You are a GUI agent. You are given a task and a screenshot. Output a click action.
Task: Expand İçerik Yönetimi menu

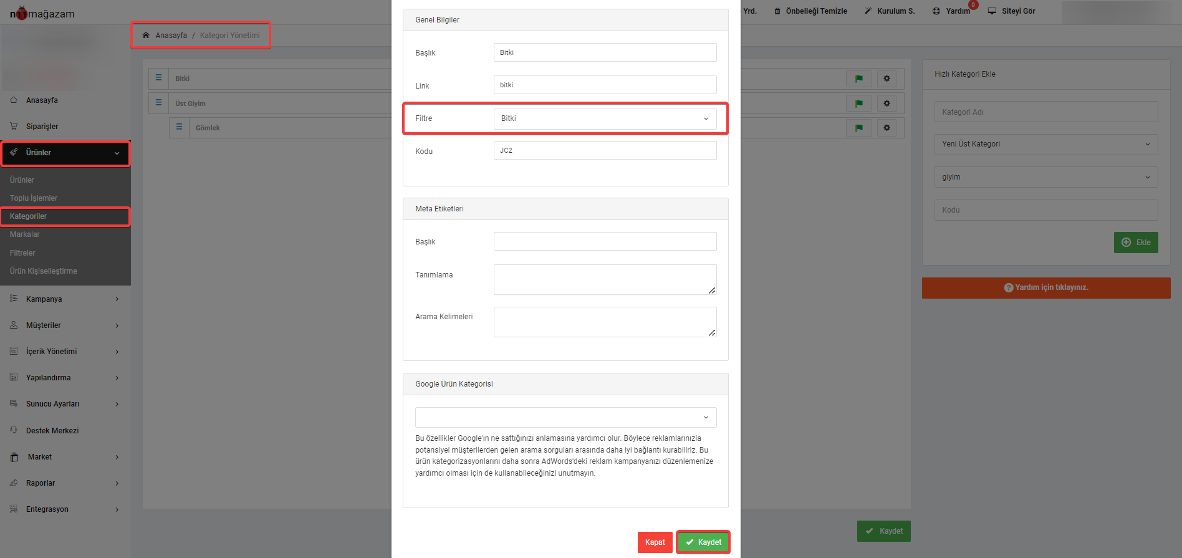pos(65,352)
